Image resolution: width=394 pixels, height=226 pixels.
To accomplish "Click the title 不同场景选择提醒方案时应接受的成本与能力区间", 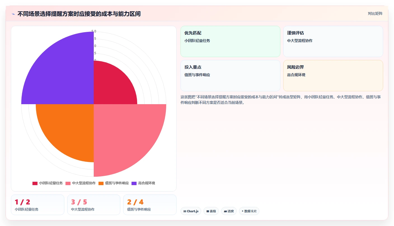I will pyautogui.click(x=79, y=14).
